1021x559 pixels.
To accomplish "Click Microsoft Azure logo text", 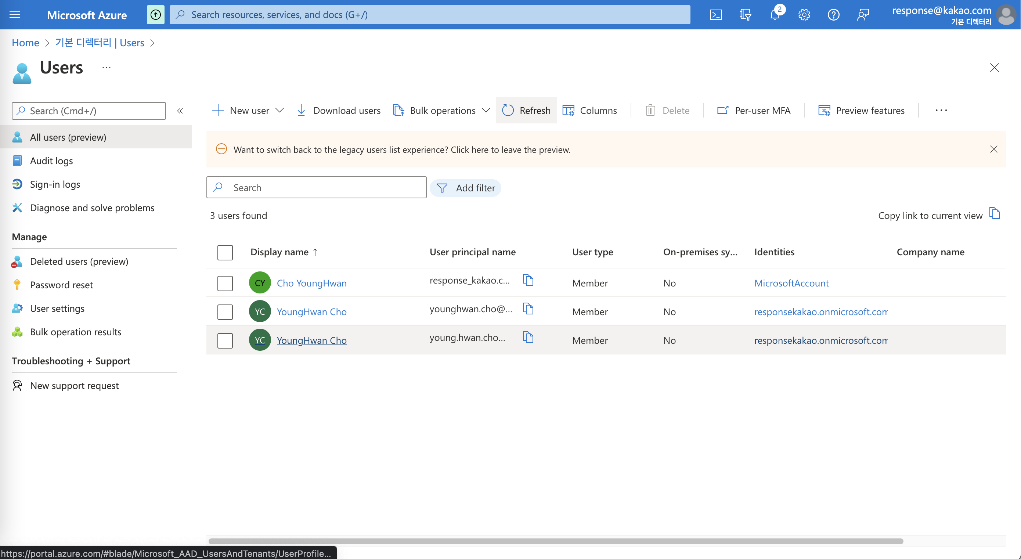I will (87, 15).
